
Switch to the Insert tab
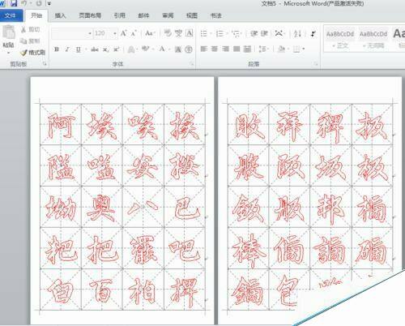[60, 15]
